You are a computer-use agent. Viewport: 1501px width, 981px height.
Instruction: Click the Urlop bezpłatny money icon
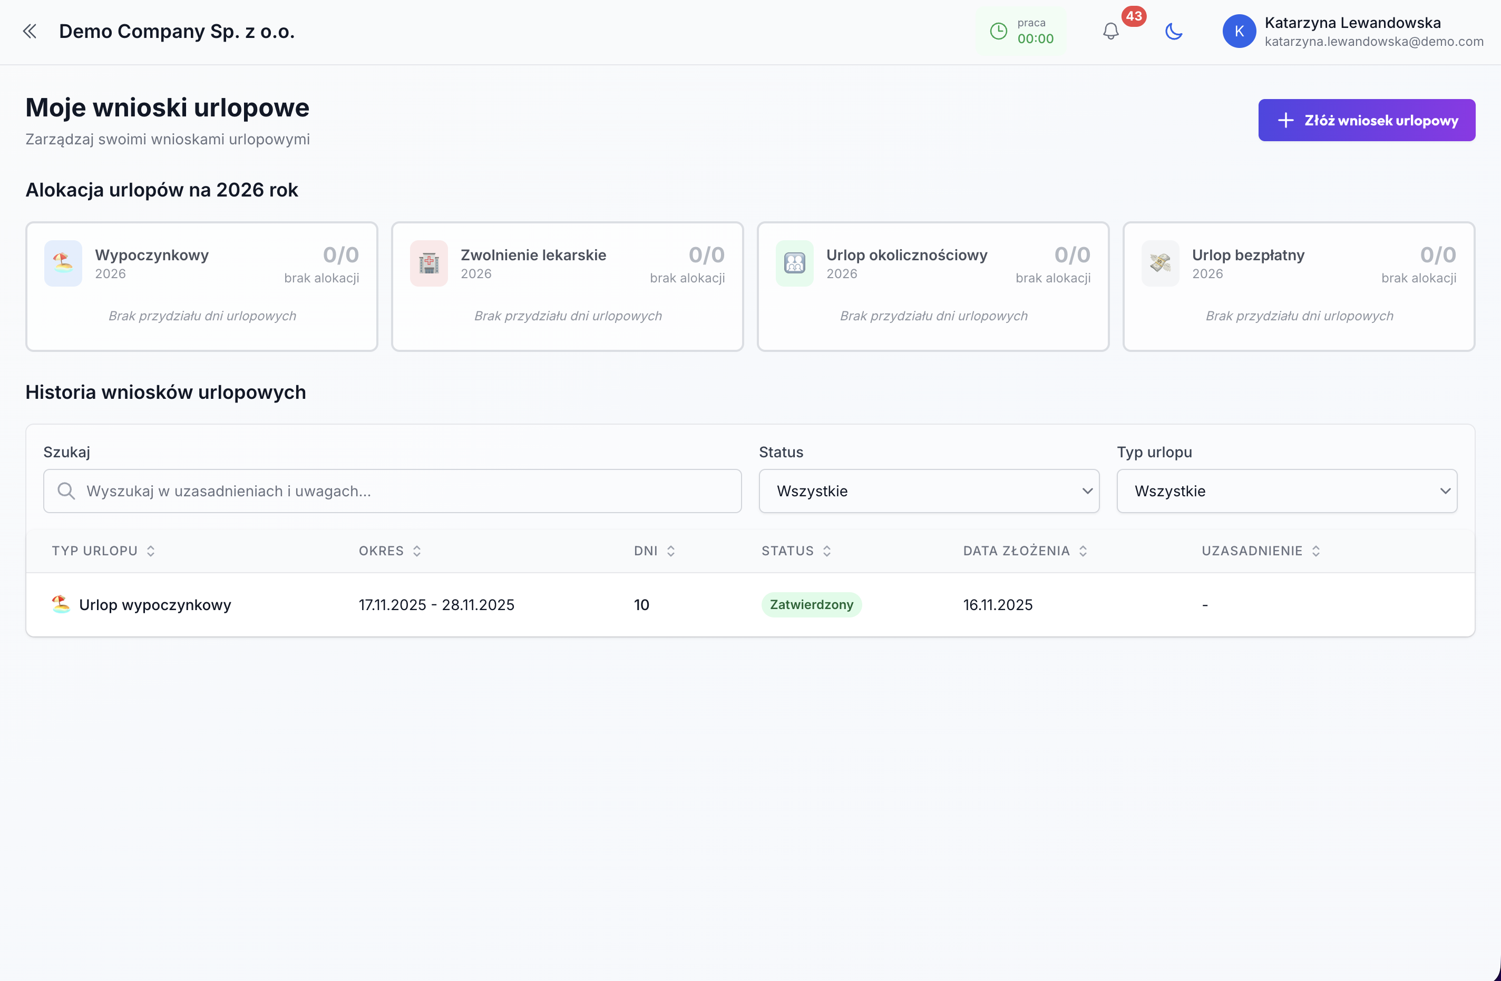pos(1160,263)
